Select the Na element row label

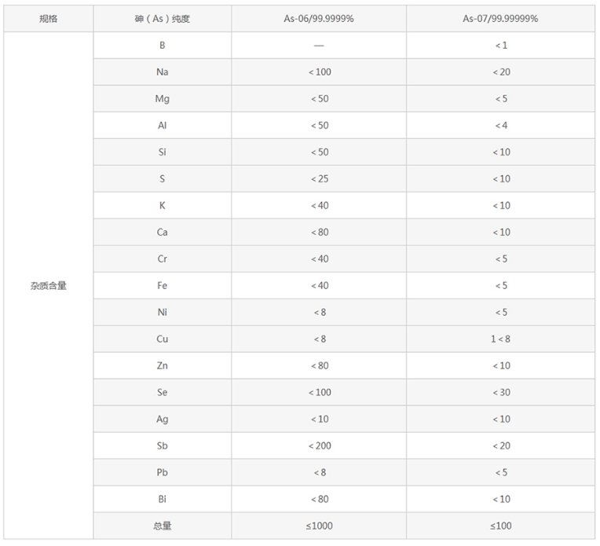pyautogui.click(x=162, y=71)
